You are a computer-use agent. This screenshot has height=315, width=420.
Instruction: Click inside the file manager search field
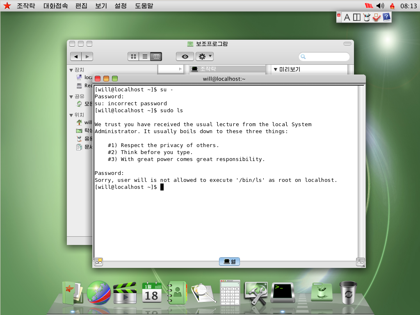tap(324, 56)
